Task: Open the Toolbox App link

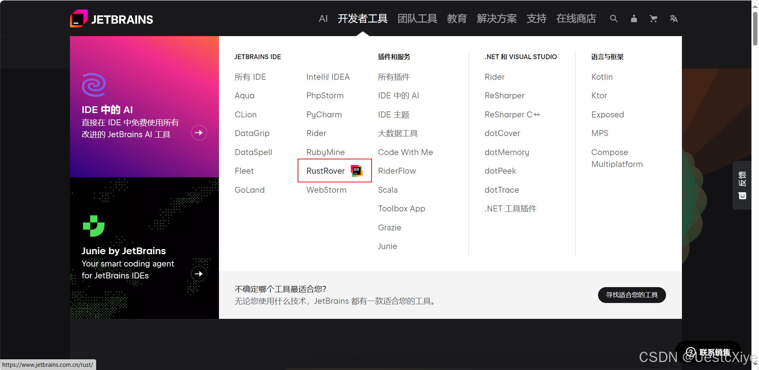Action: tap(401, 209)
